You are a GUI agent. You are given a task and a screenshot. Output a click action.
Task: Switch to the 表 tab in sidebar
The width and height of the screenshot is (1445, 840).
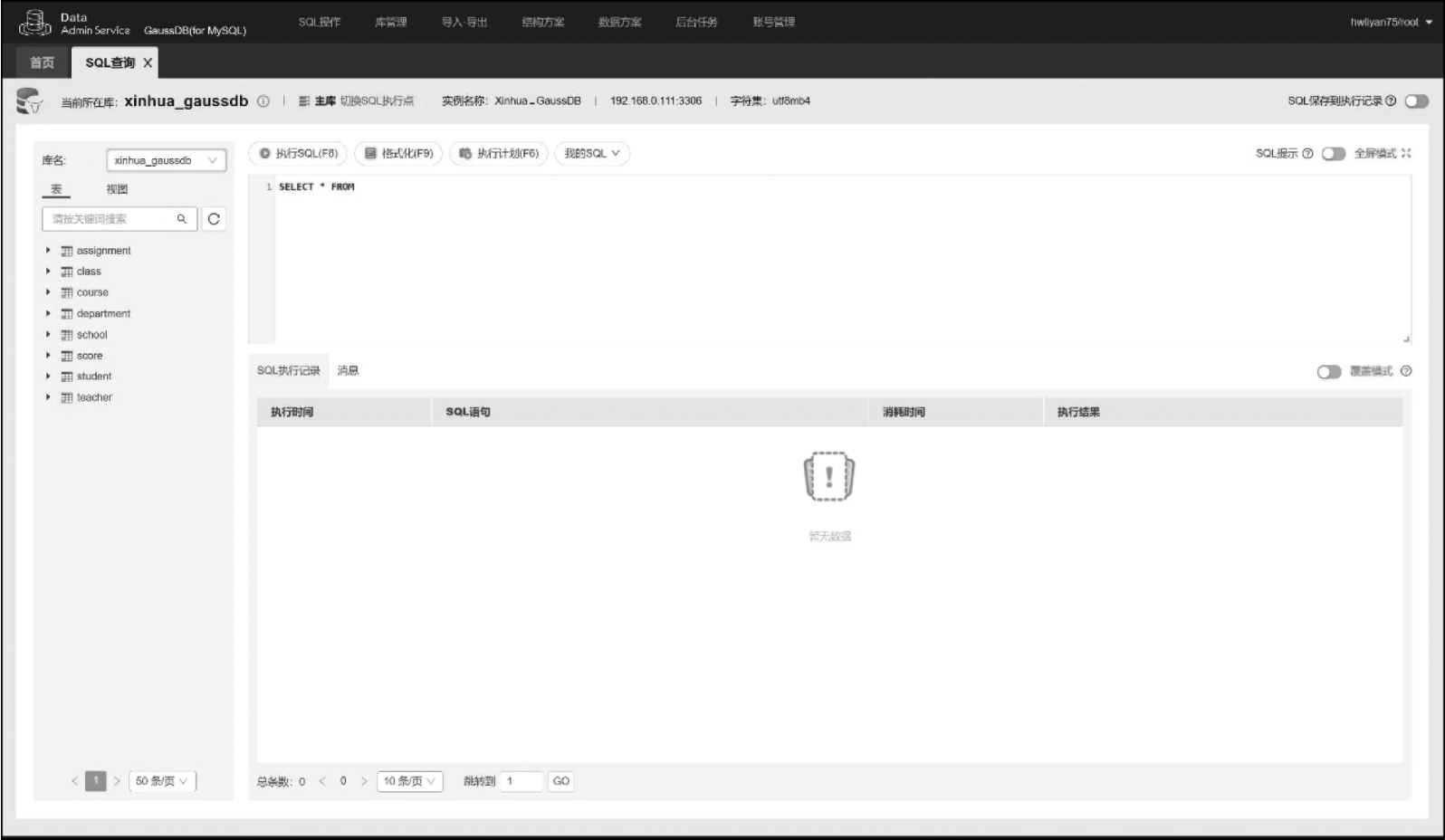click(56, 189)
